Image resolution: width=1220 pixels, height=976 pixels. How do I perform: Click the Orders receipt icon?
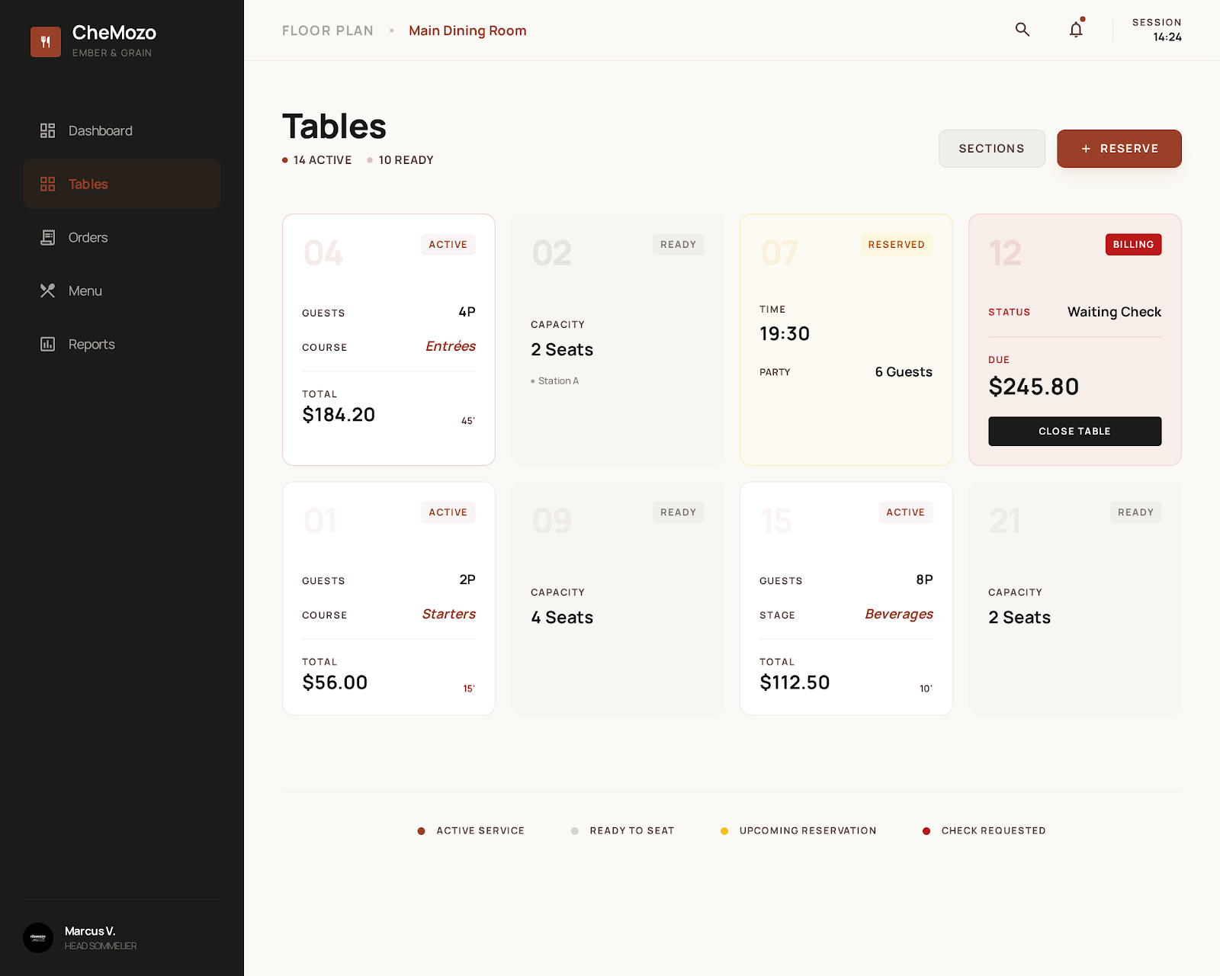click(x=47, y=237)
